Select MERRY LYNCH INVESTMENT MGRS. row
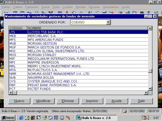The image size is (162, 121). pyautogui.click(x=78, y=66)
